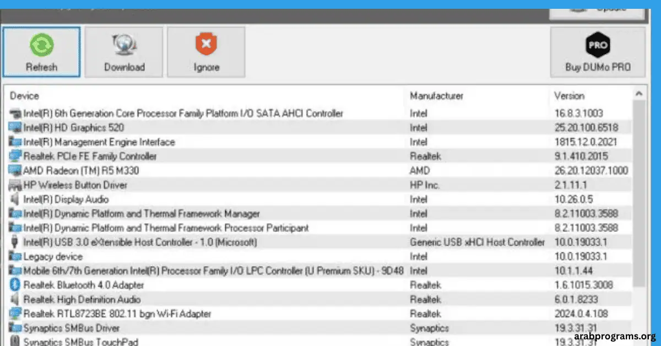661x346 pixels.
Task: Click USB icon beside eXtensible Host Controller
Action: (15, 242)
